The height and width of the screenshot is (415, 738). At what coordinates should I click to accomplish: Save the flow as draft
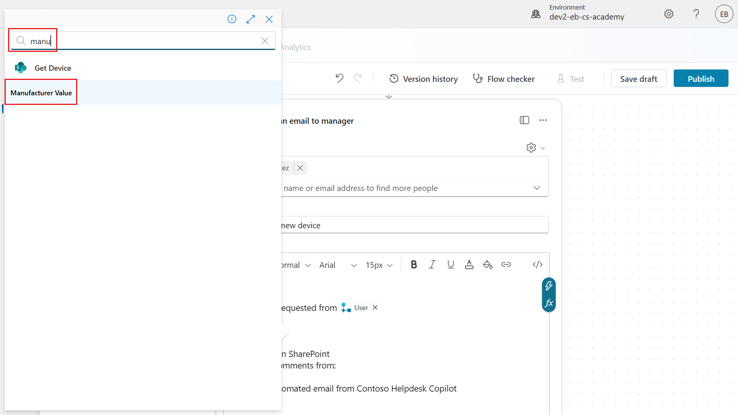(638, 78)
